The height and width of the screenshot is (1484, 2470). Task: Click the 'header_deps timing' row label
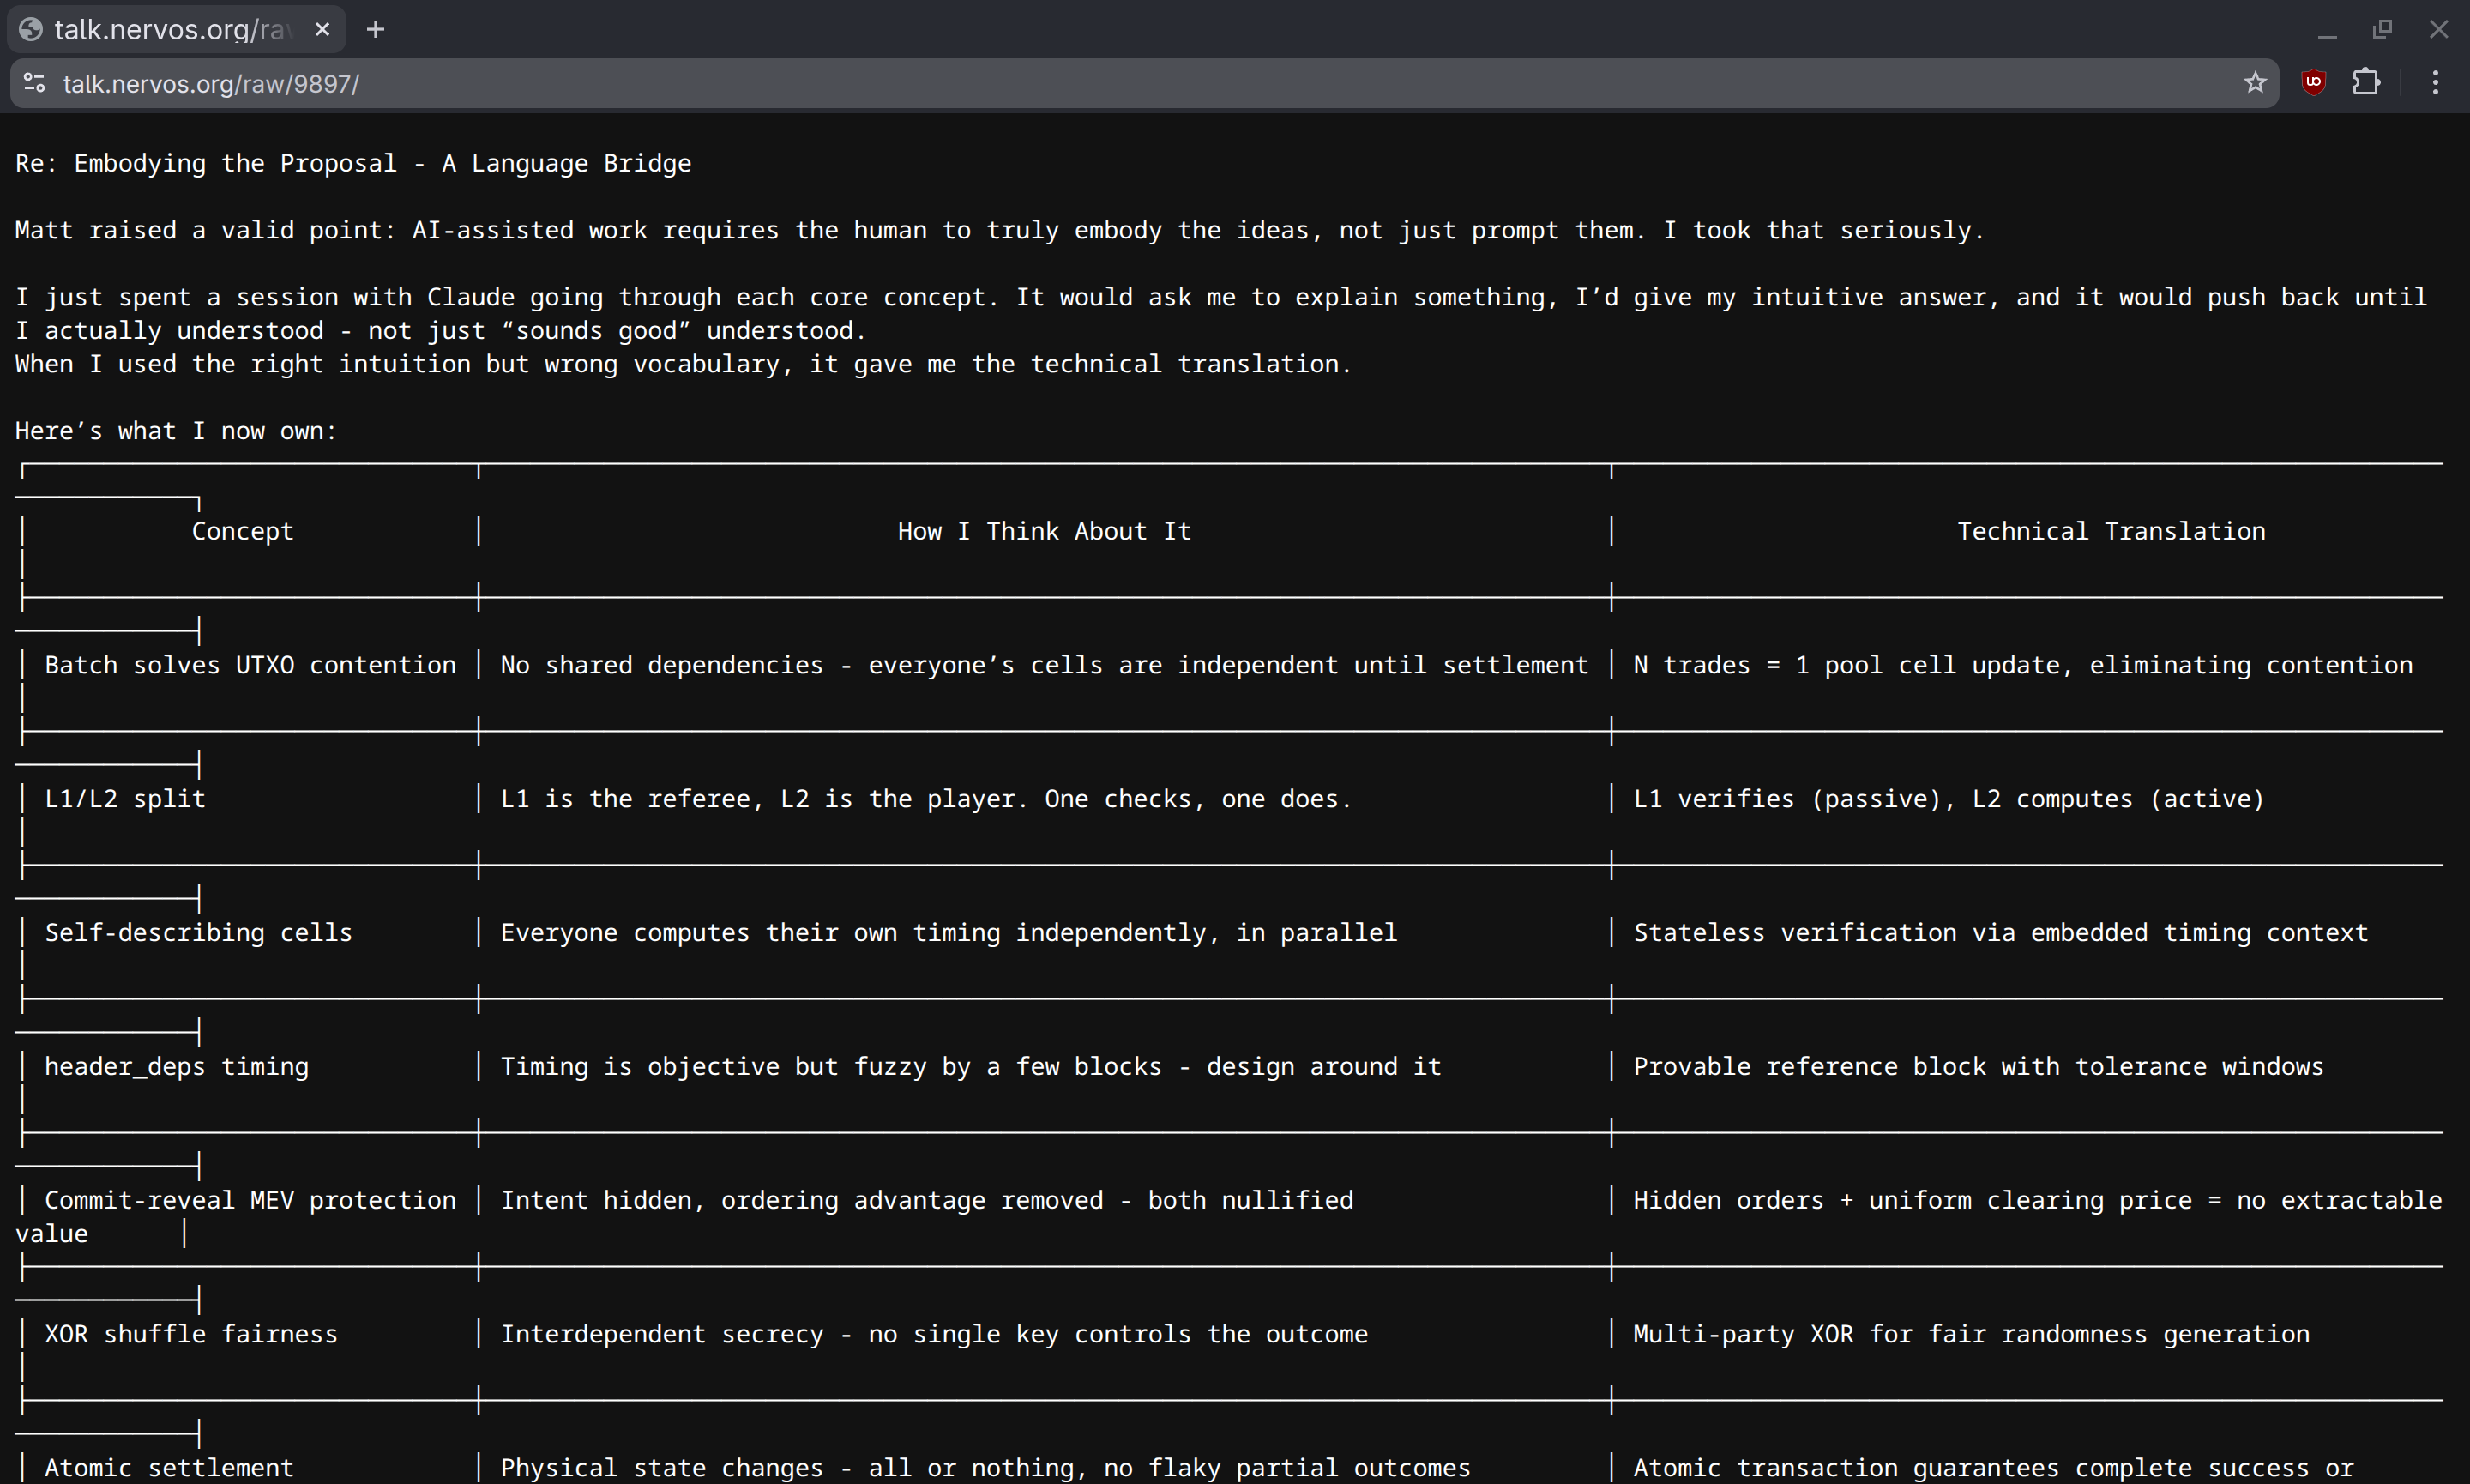(176, 1066)
